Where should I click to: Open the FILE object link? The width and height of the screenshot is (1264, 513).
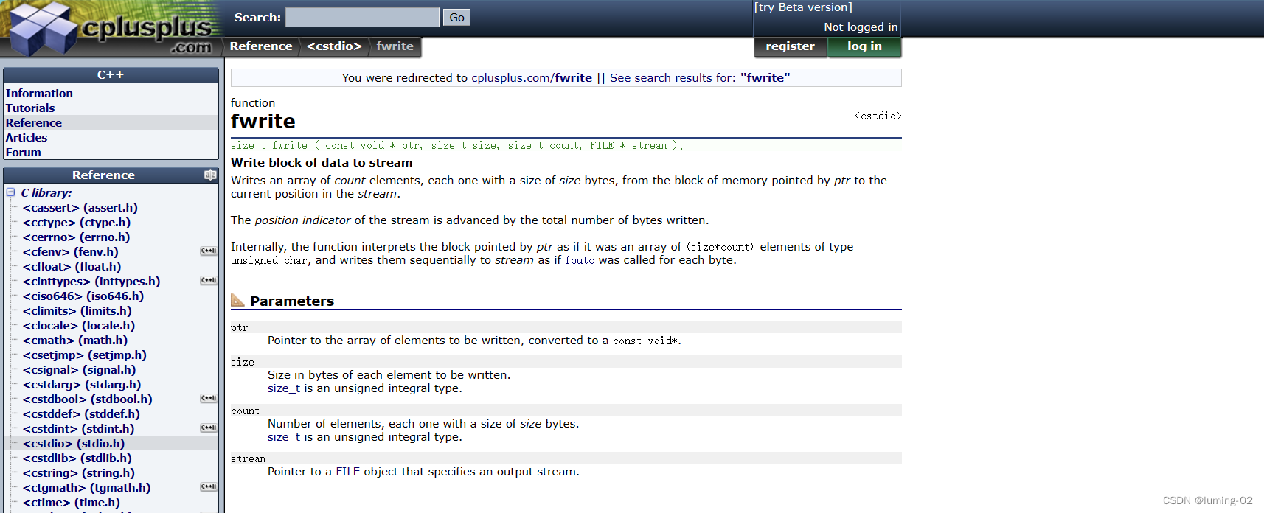click(x=347, y=472)
